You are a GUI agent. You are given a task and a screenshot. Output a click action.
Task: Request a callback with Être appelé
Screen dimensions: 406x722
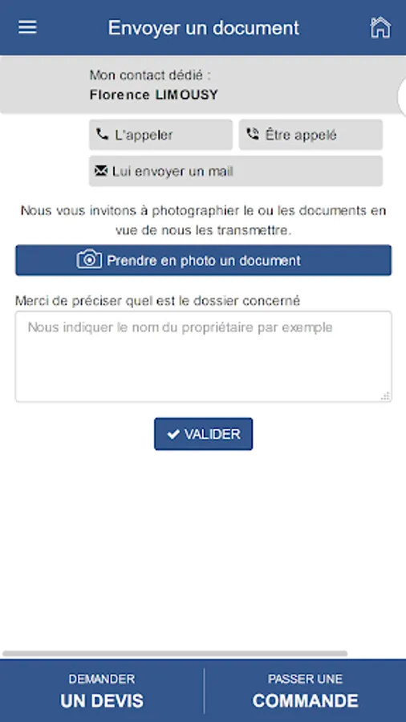coord(311,135)
